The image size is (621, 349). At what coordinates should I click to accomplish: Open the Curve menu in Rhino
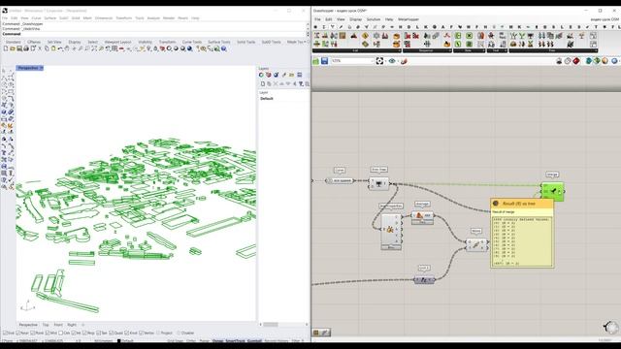[x=36, y=18]
